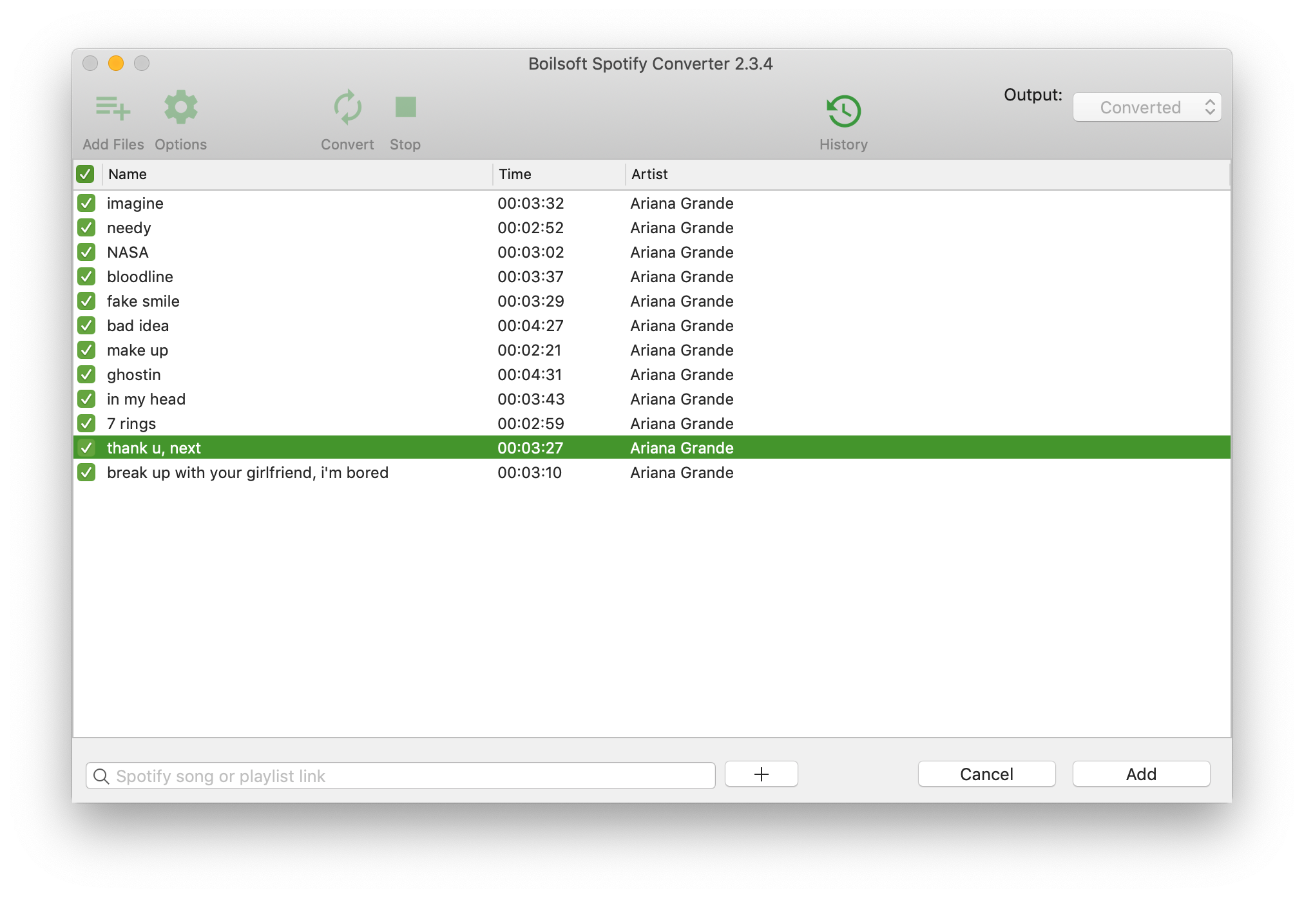The height and width of the screenshot is (898, 1304).
Task: Uncheck the make up track checkbox
Action: (86, 350)
